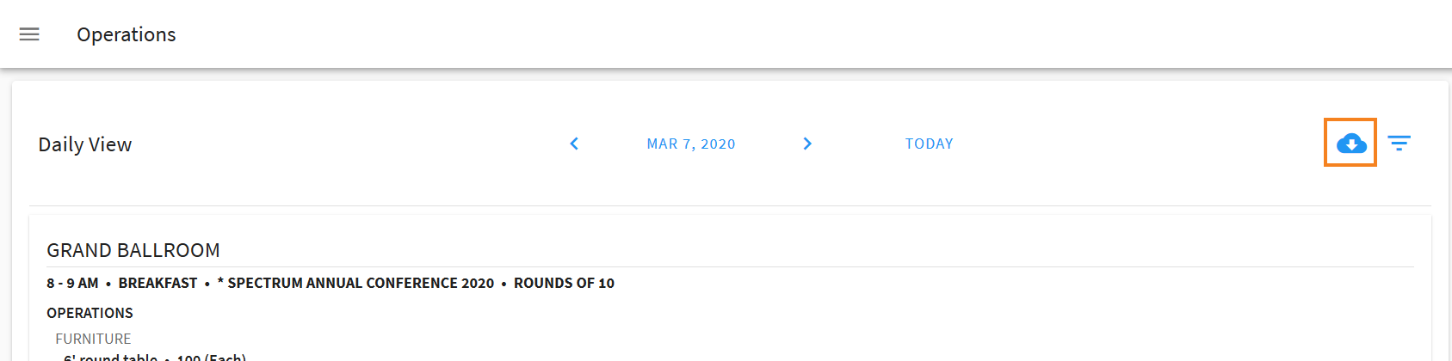The image size is (1452, 361).
Task: Select the Daily View heading
Action: tap(85, 144)
